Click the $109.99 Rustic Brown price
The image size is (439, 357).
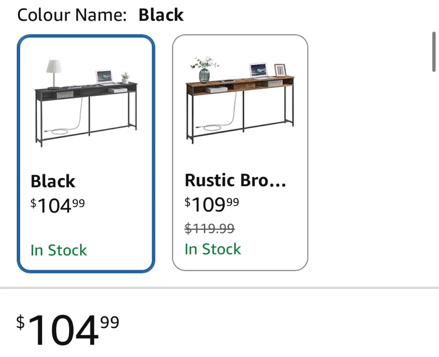click(x=212, y=204)
